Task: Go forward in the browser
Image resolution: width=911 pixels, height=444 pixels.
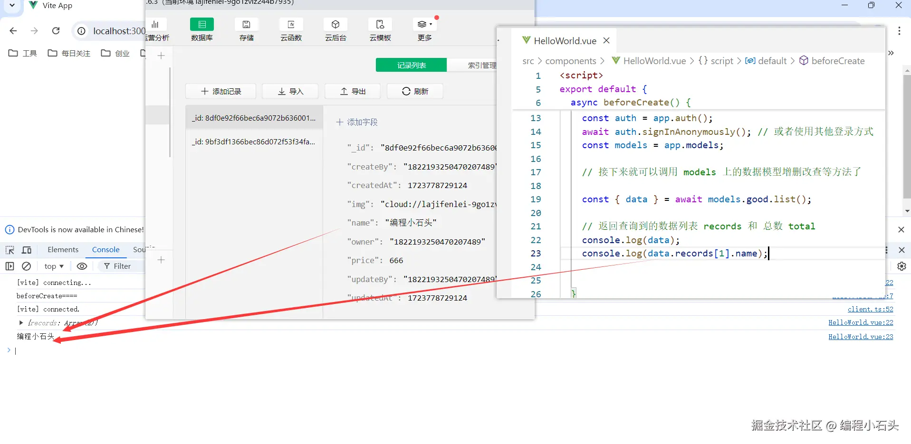Action: 34,31
